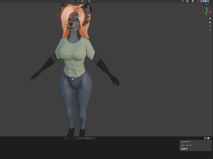Toggle proportional editing in viewport header
The image size is (213, 159).
point(89,1)
